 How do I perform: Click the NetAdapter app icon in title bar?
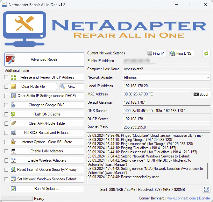4,4
